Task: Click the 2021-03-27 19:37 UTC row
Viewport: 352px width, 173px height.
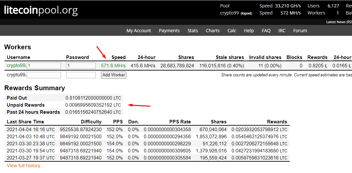Action: 147,158
